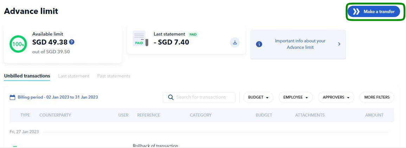
Task: Open the APPROVERS filter dropdown
Action: coord(336,97)
